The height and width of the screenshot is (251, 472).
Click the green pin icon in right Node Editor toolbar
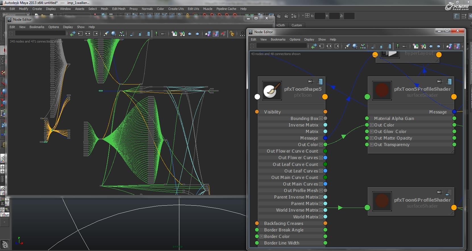(398, 46)
